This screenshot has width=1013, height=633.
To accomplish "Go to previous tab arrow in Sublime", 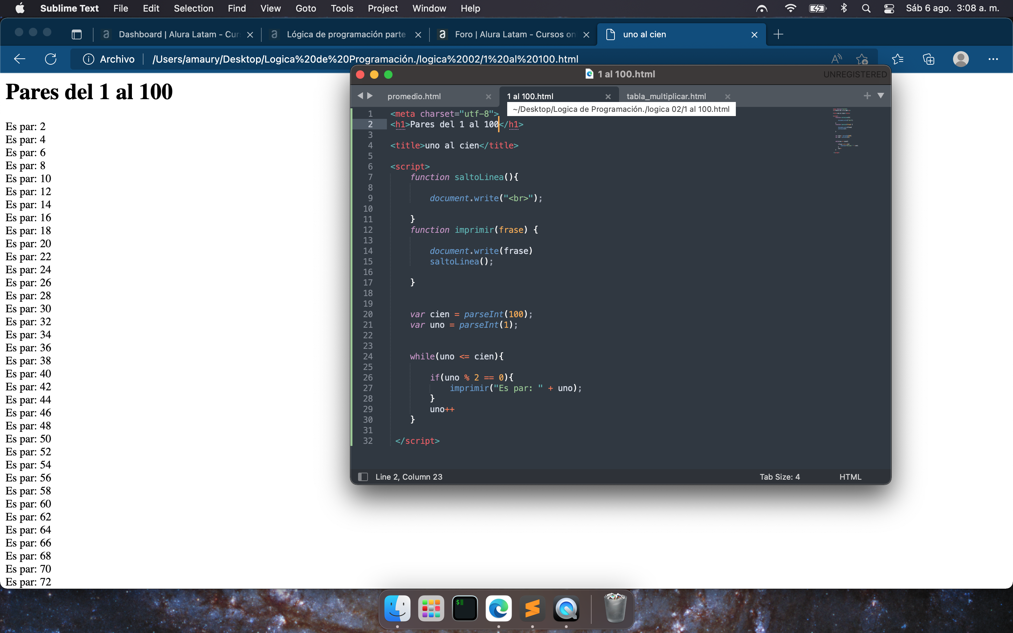I will [x=360, y=96].
